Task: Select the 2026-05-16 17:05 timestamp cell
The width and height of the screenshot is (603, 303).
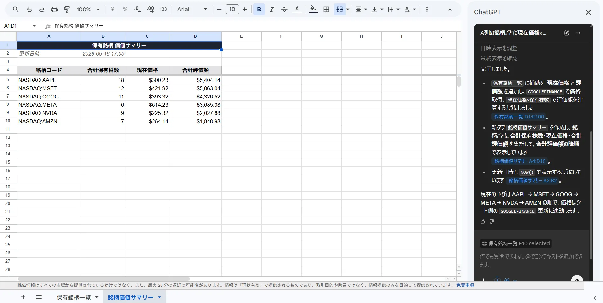Action: tap(103, 54)
